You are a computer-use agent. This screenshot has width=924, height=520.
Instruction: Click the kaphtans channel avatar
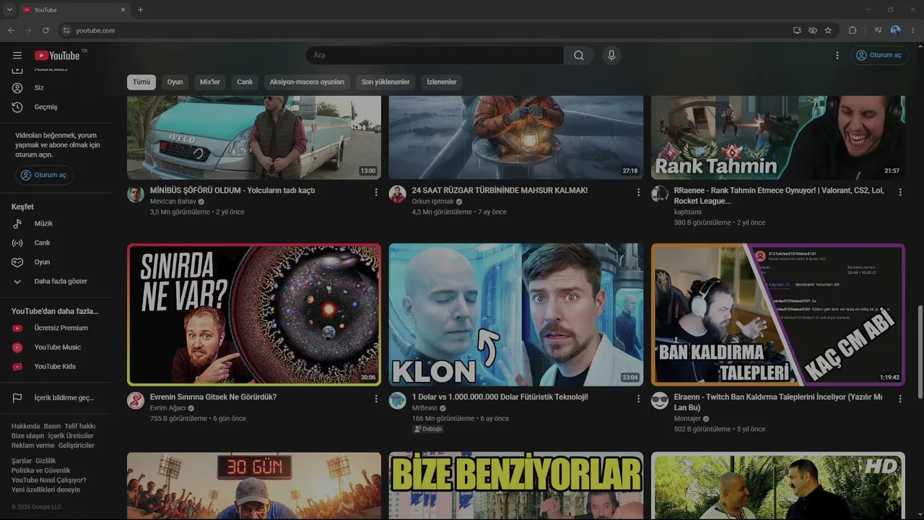[x=660, y=194]
